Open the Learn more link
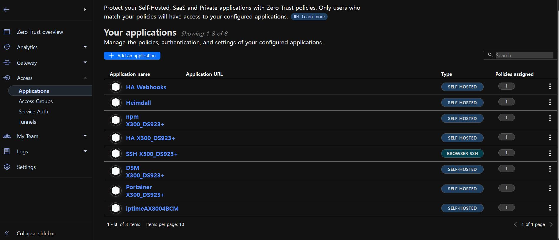 pyautogui.click(x=309, y=17)
